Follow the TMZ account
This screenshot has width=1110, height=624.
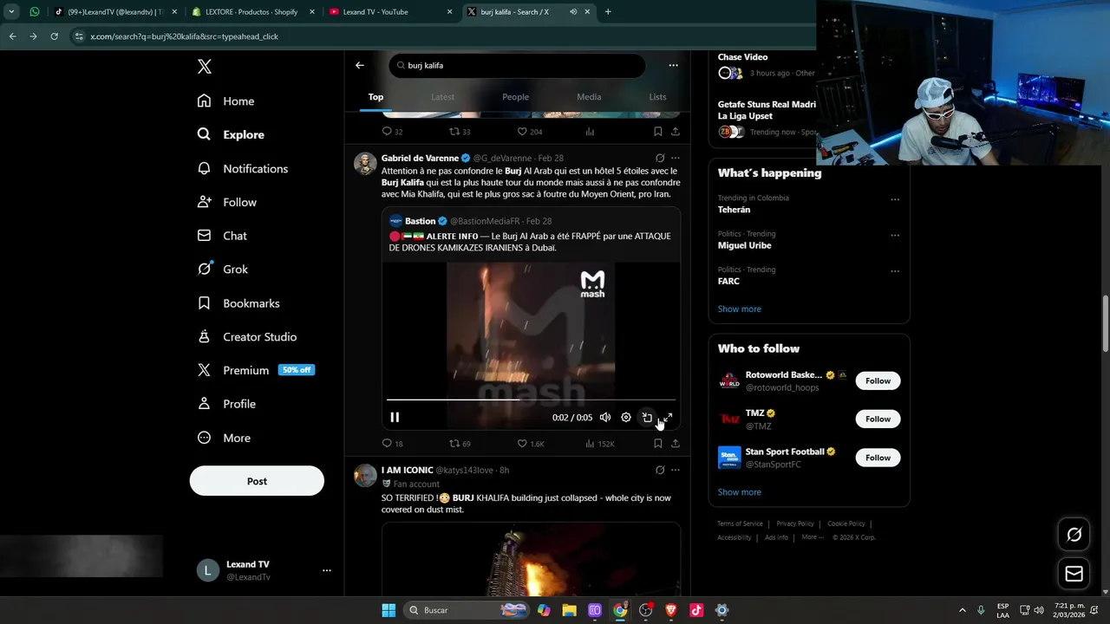pos(878,419)
